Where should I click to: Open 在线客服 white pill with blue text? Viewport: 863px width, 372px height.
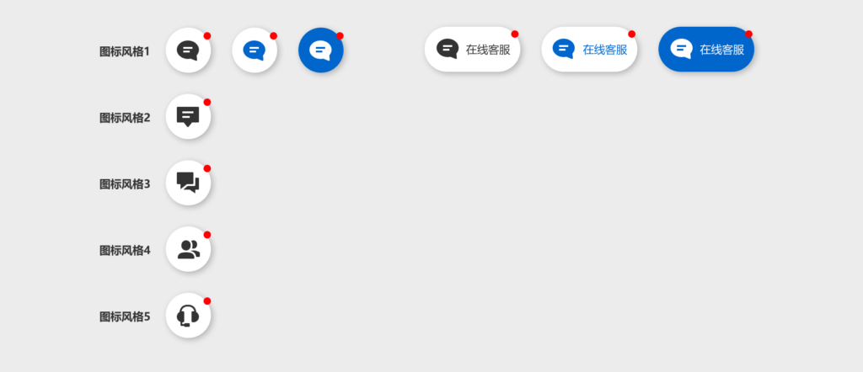tap(589, 50)
